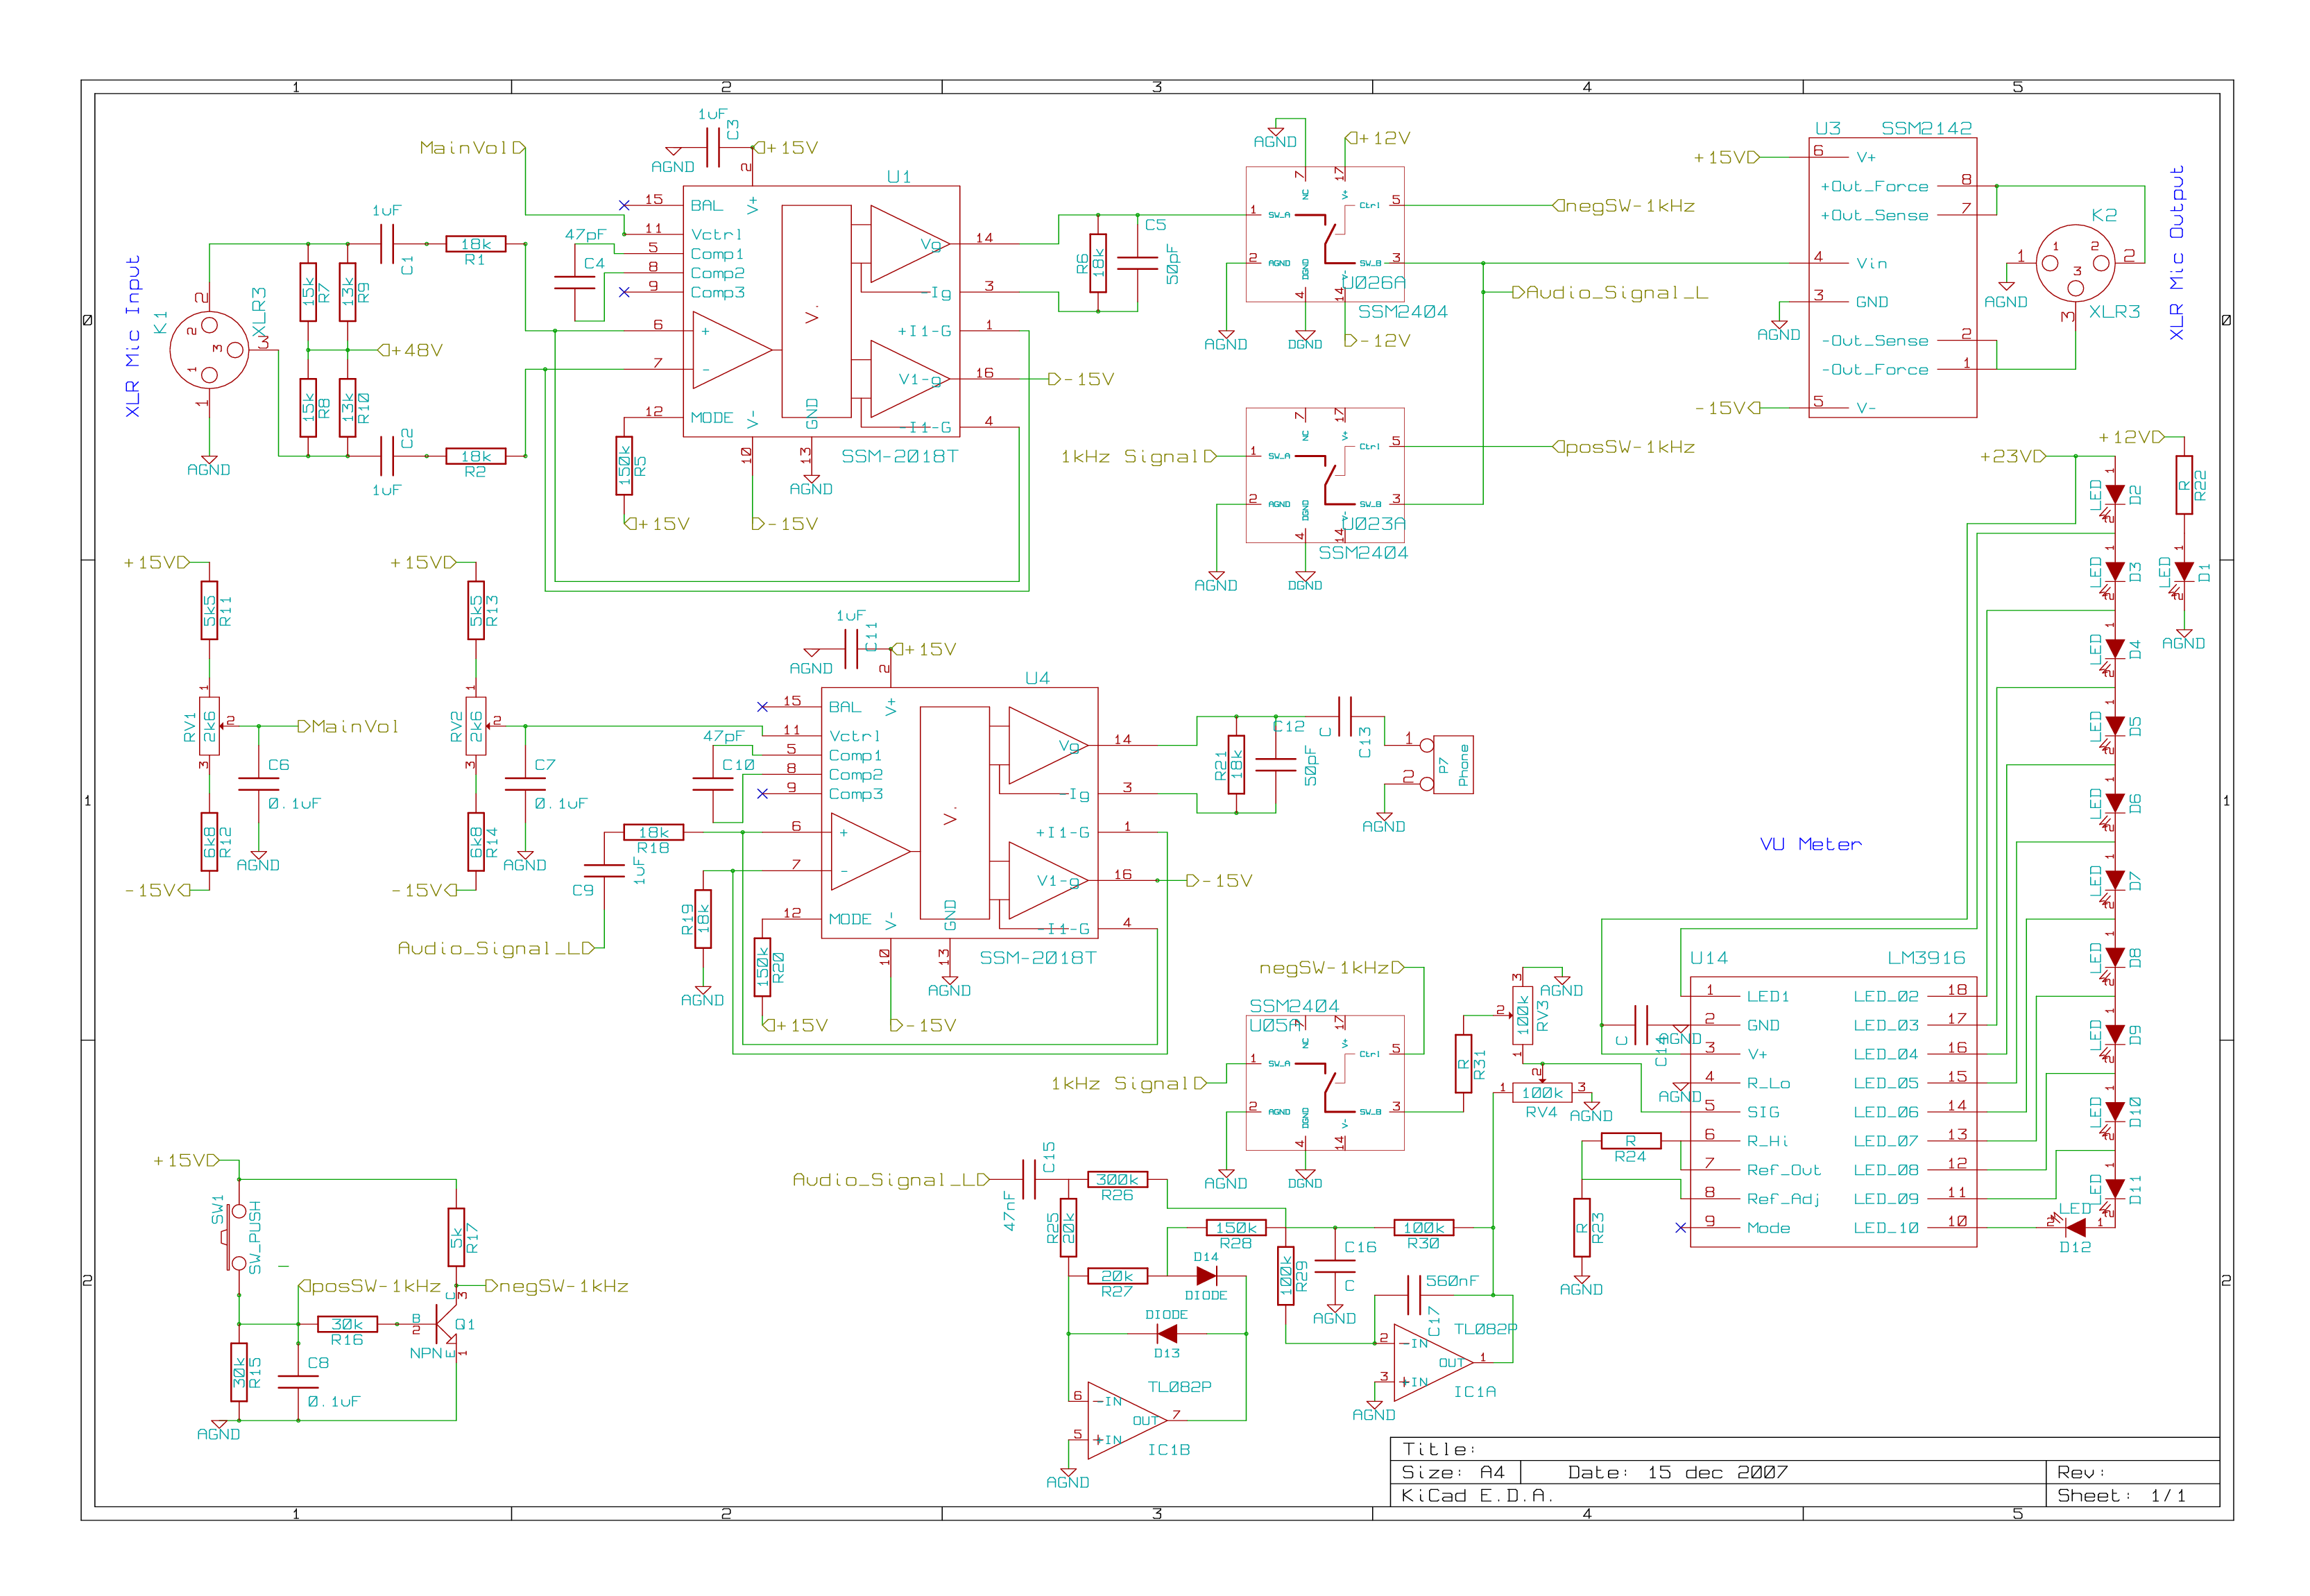Select the Q1 NPN transistor symbol
The image size is (2310, 1596).
447,1324
